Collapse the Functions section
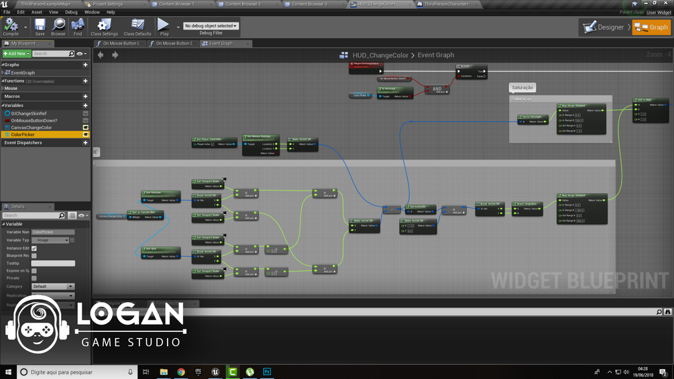 (x=3, y=80)
